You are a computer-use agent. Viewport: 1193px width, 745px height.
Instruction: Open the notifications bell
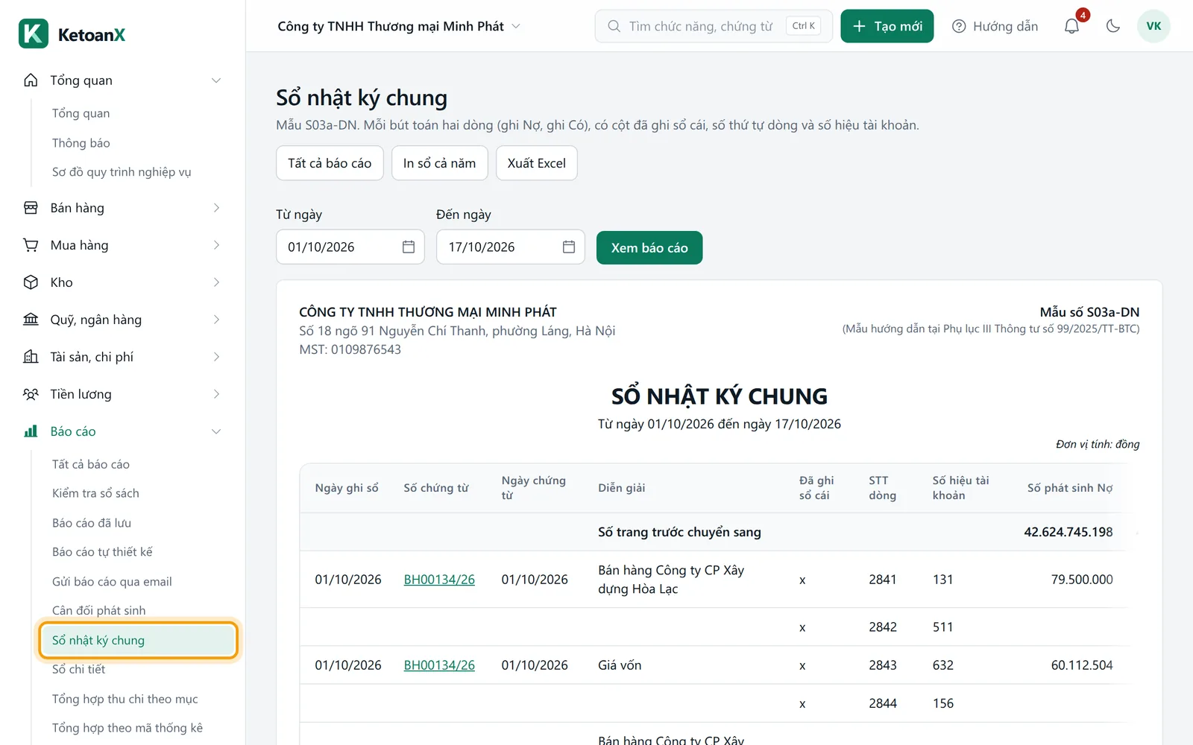(x=1071, y=26)
